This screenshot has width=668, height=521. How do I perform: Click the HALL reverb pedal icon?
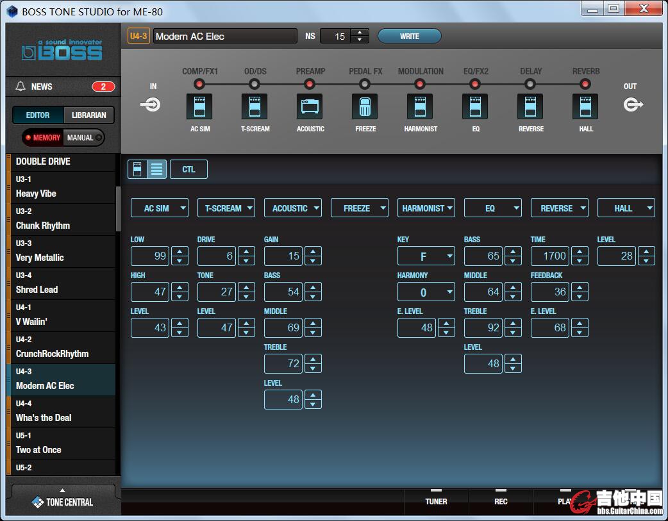click(585, 106)
